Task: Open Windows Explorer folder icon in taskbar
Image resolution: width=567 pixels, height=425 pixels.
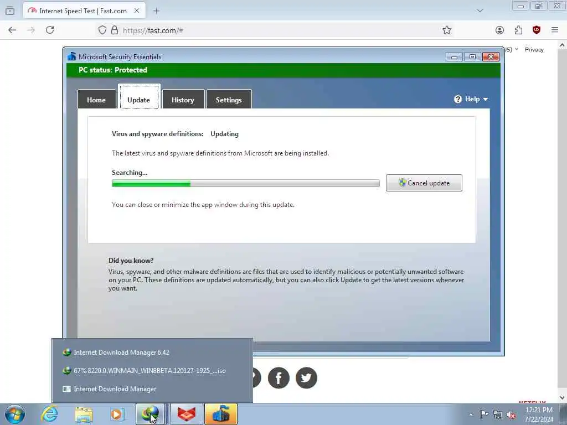Action: (84, 414)
